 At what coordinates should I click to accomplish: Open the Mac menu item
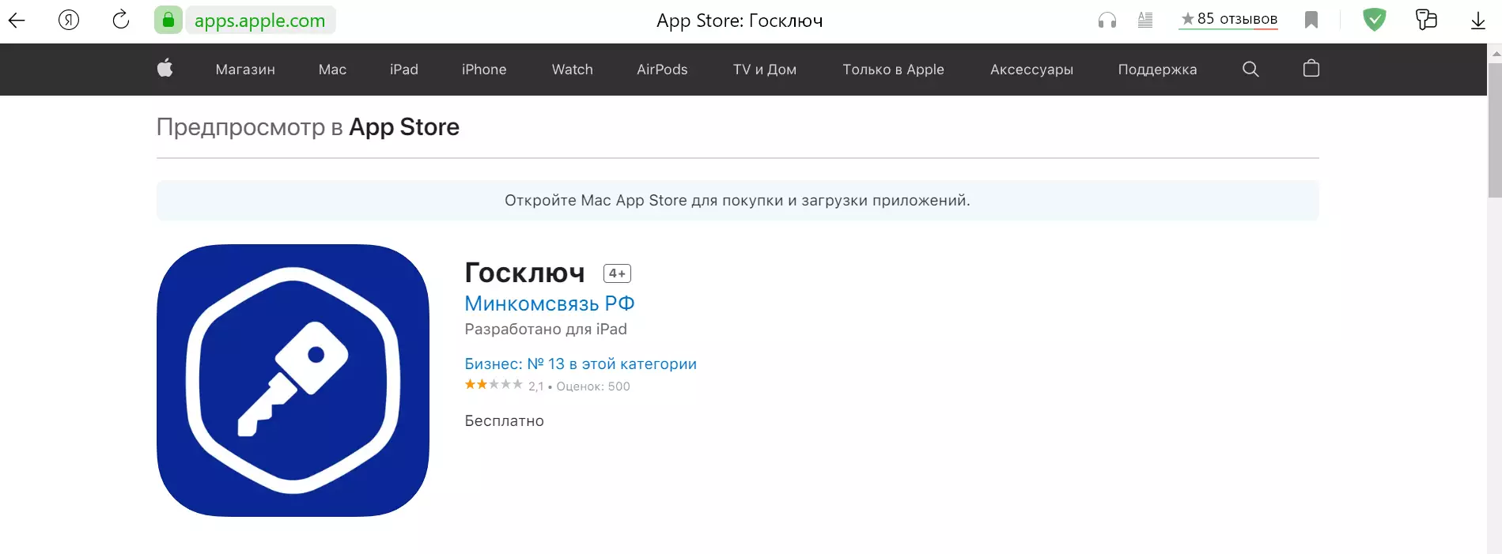(332, 70)
